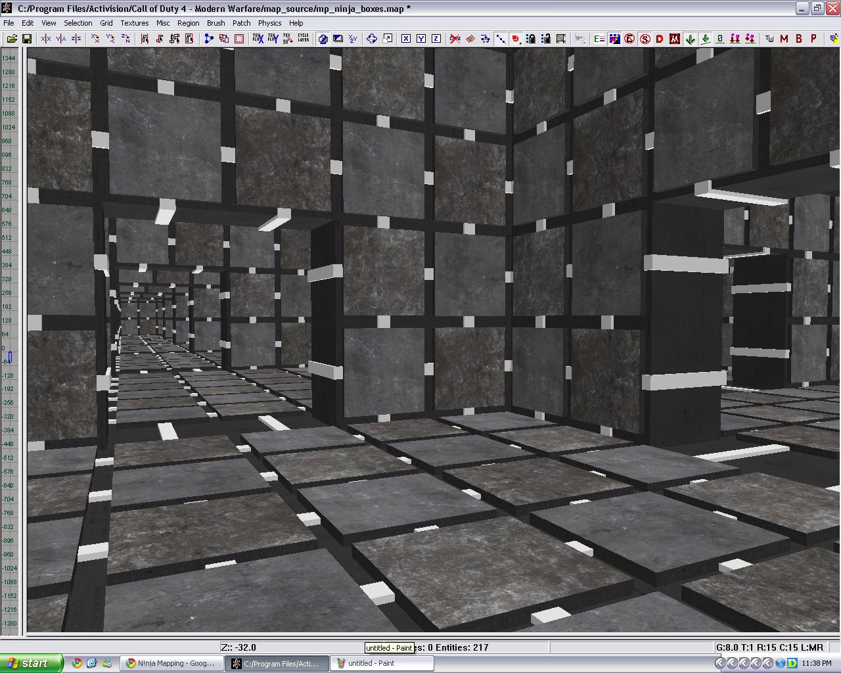Rotate selection around the Y axis
Viewport: 841px width, 673px height.
coord(110,39)
